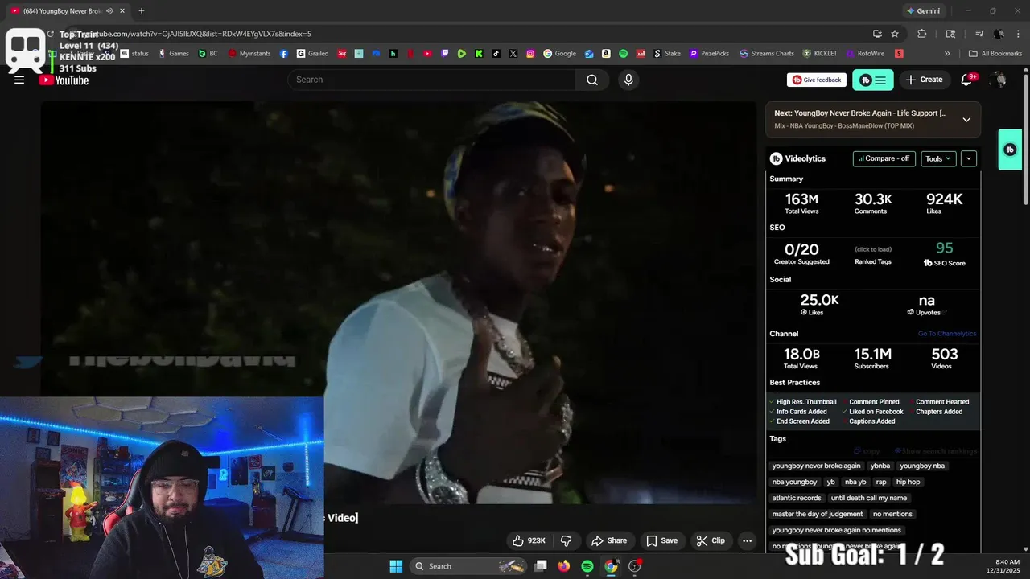This screenshot has height=579, width=1030.
Task: Expand hidden bookmarks overflow chevron
Action: pos(947,54)
